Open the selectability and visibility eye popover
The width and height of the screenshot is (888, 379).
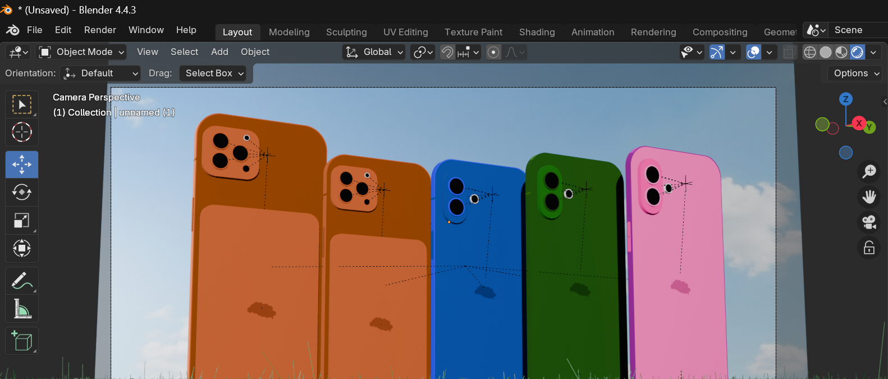pos(692,52)
